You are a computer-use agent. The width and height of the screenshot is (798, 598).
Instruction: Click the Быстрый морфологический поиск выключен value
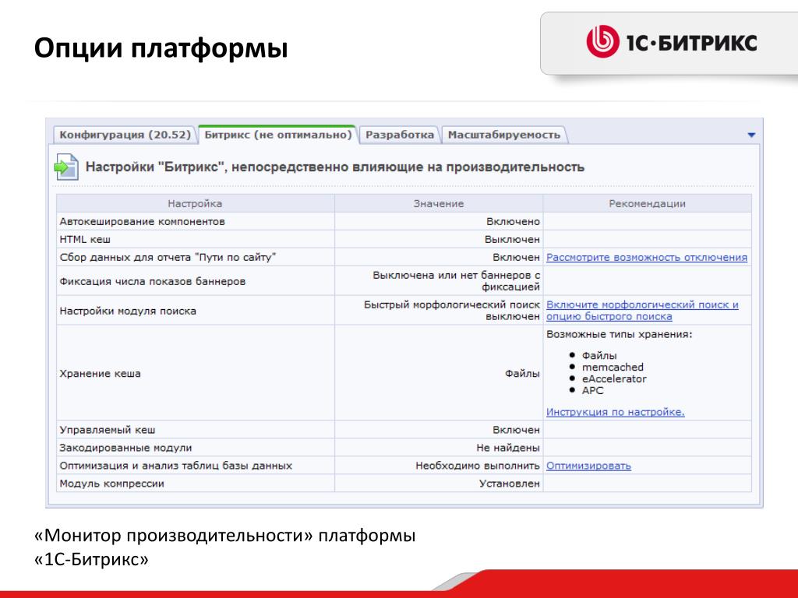click(452, 310)
